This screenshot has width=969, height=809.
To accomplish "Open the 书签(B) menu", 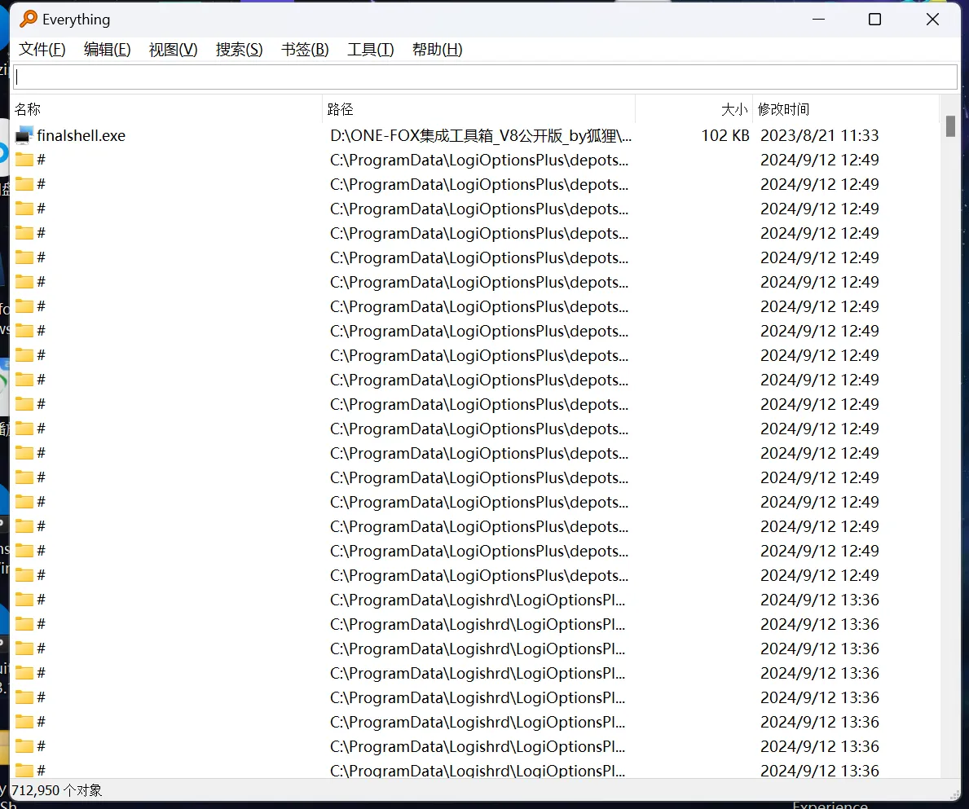I will point(305,50).
